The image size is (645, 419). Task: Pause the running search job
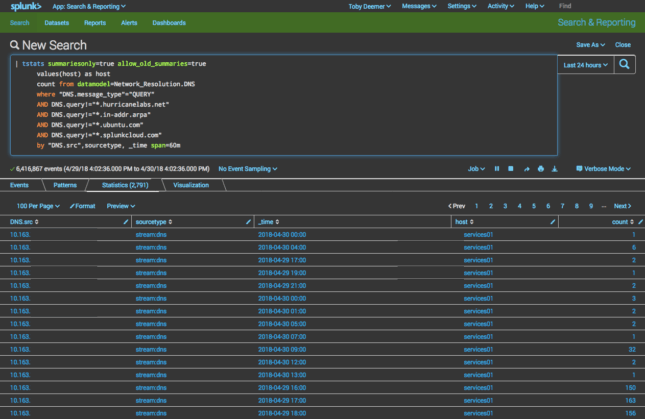[x=496, y=169]
